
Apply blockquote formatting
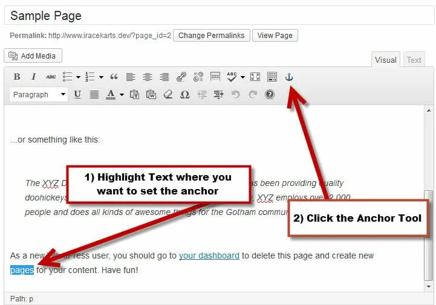click(x=114, y=77)
